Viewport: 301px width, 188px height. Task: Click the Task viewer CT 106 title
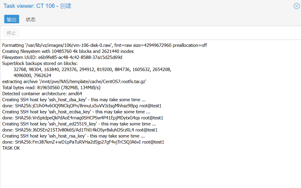pos(37,6)
